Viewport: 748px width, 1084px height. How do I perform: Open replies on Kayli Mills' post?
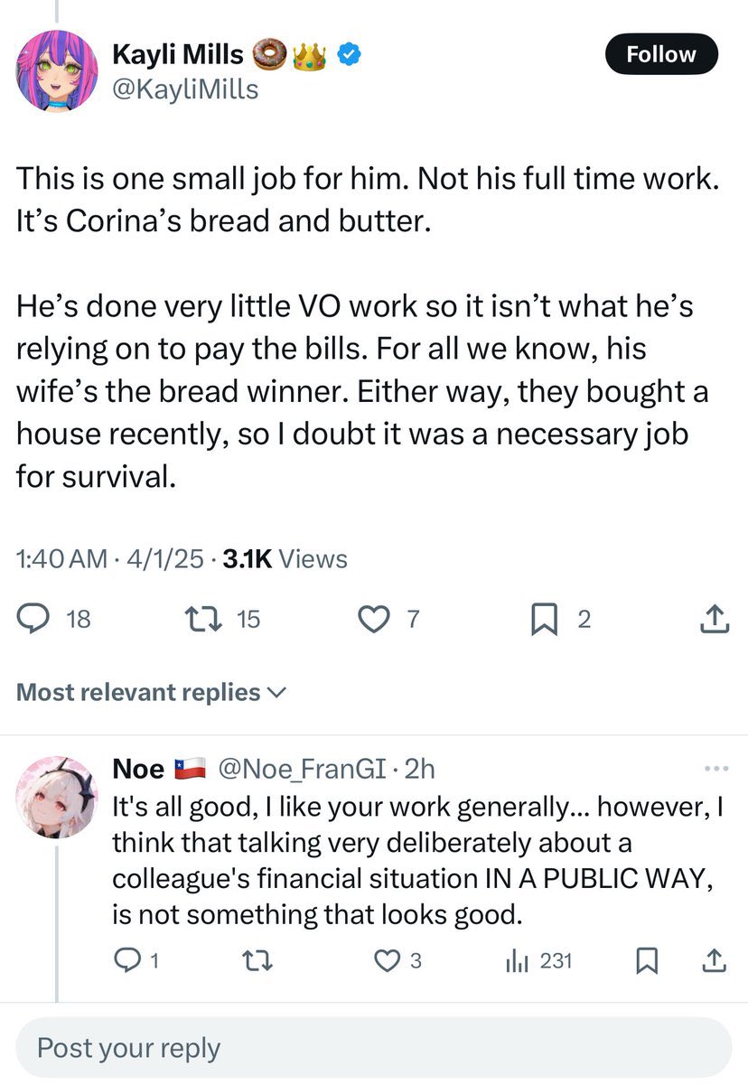pyautogui.click(x=54, y=619)
